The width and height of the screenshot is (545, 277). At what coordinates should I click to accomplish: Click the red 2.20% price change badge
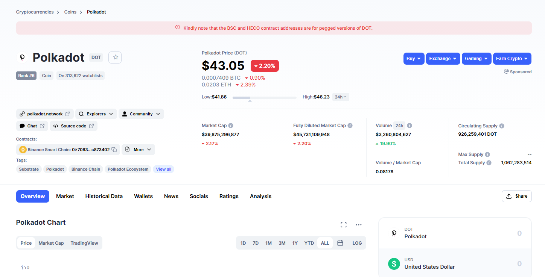pyautogui.click(x=265, y=66)
